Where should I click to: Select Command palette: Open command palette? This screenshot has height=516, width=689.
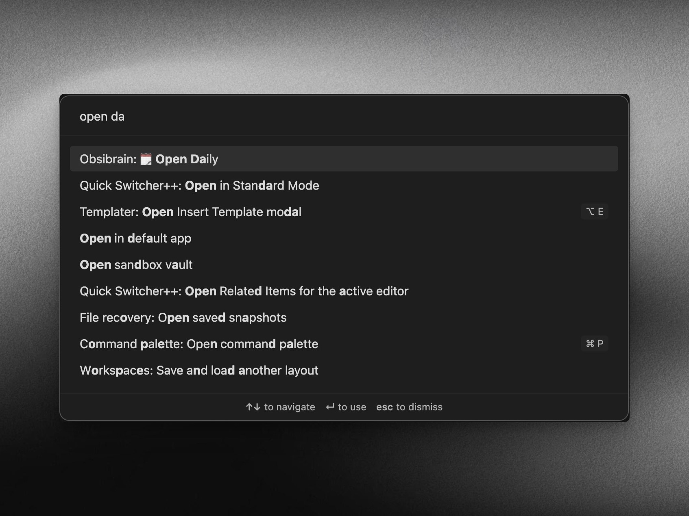(x=199, y=344)
